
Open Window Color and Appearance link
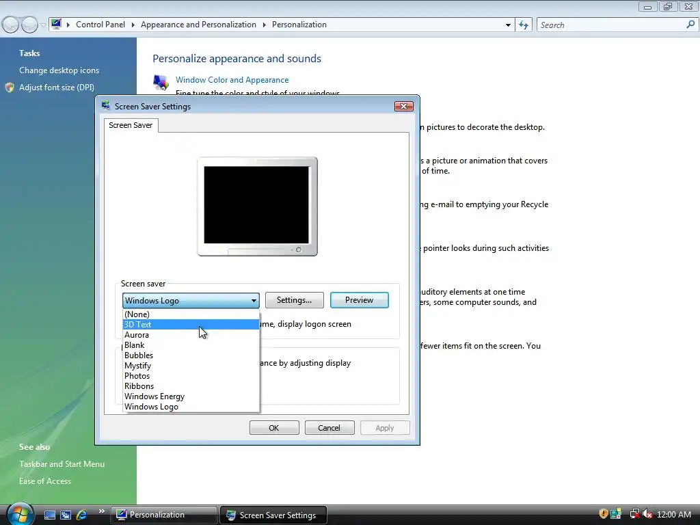click(232, 80)
